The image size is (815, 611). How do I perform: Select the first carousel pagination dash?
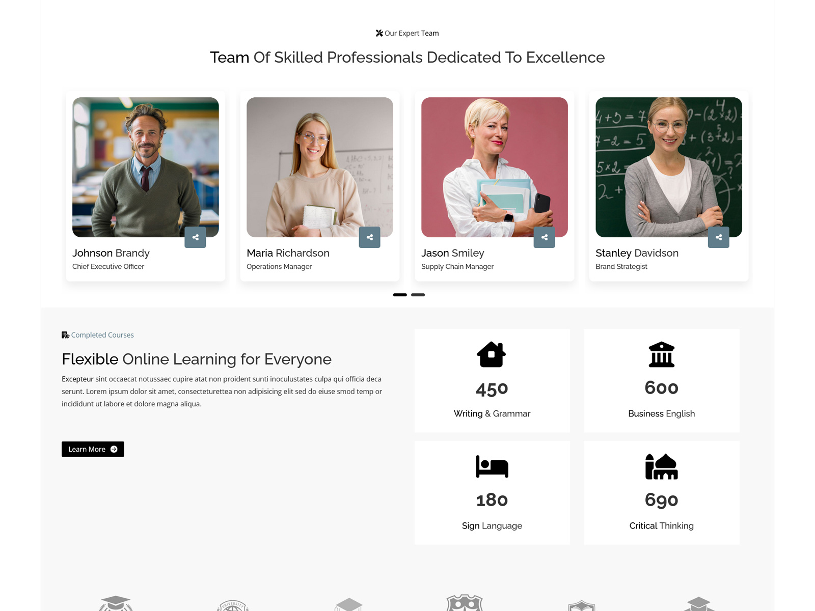400,295
